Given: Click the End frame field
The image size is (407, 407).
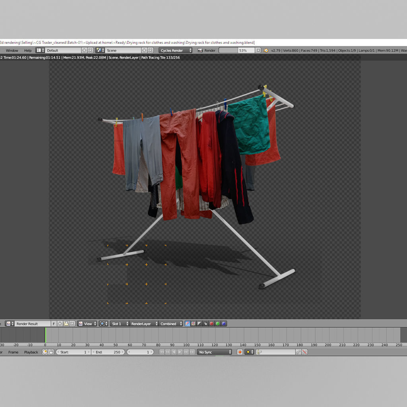Looking at the screenshot, I should [x=108, y=352].
